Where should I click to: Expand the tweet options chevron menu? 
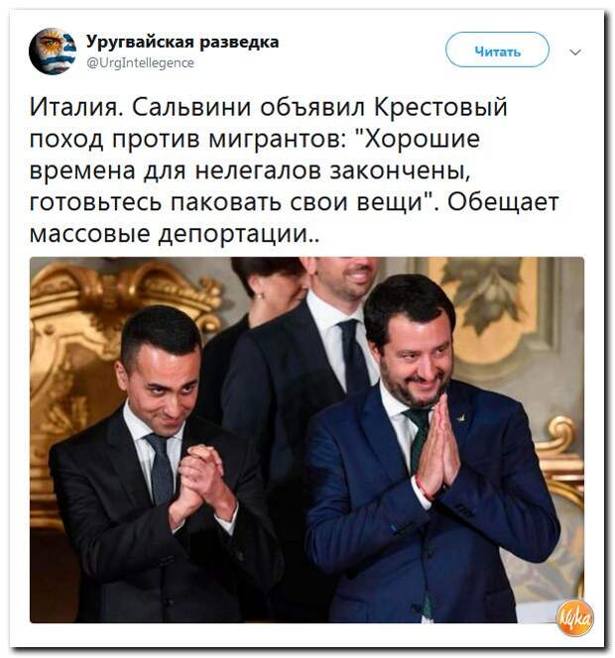coord(575,53)
